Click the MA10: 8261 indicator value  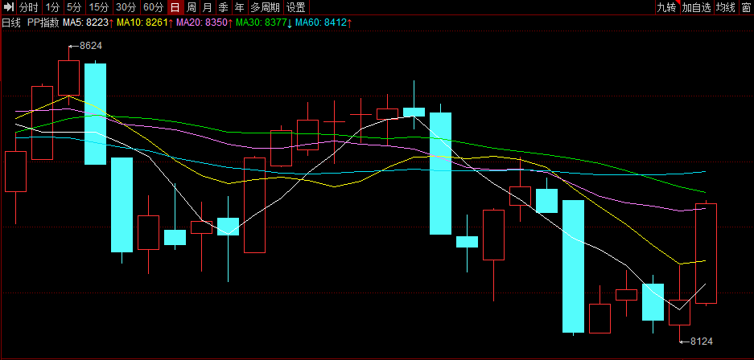pyautogui.click(x=145, y=22)
